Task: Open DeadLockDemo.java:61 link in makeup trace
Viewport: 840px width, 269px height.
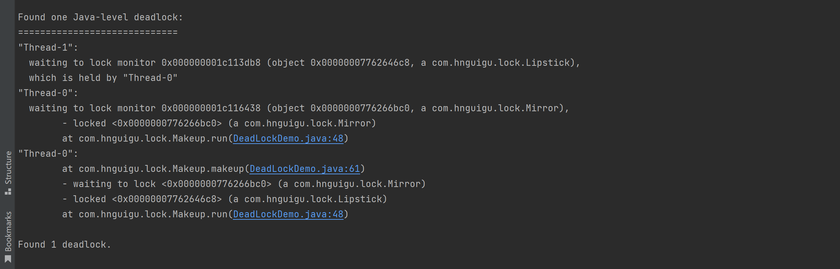Action: [305, 169]
